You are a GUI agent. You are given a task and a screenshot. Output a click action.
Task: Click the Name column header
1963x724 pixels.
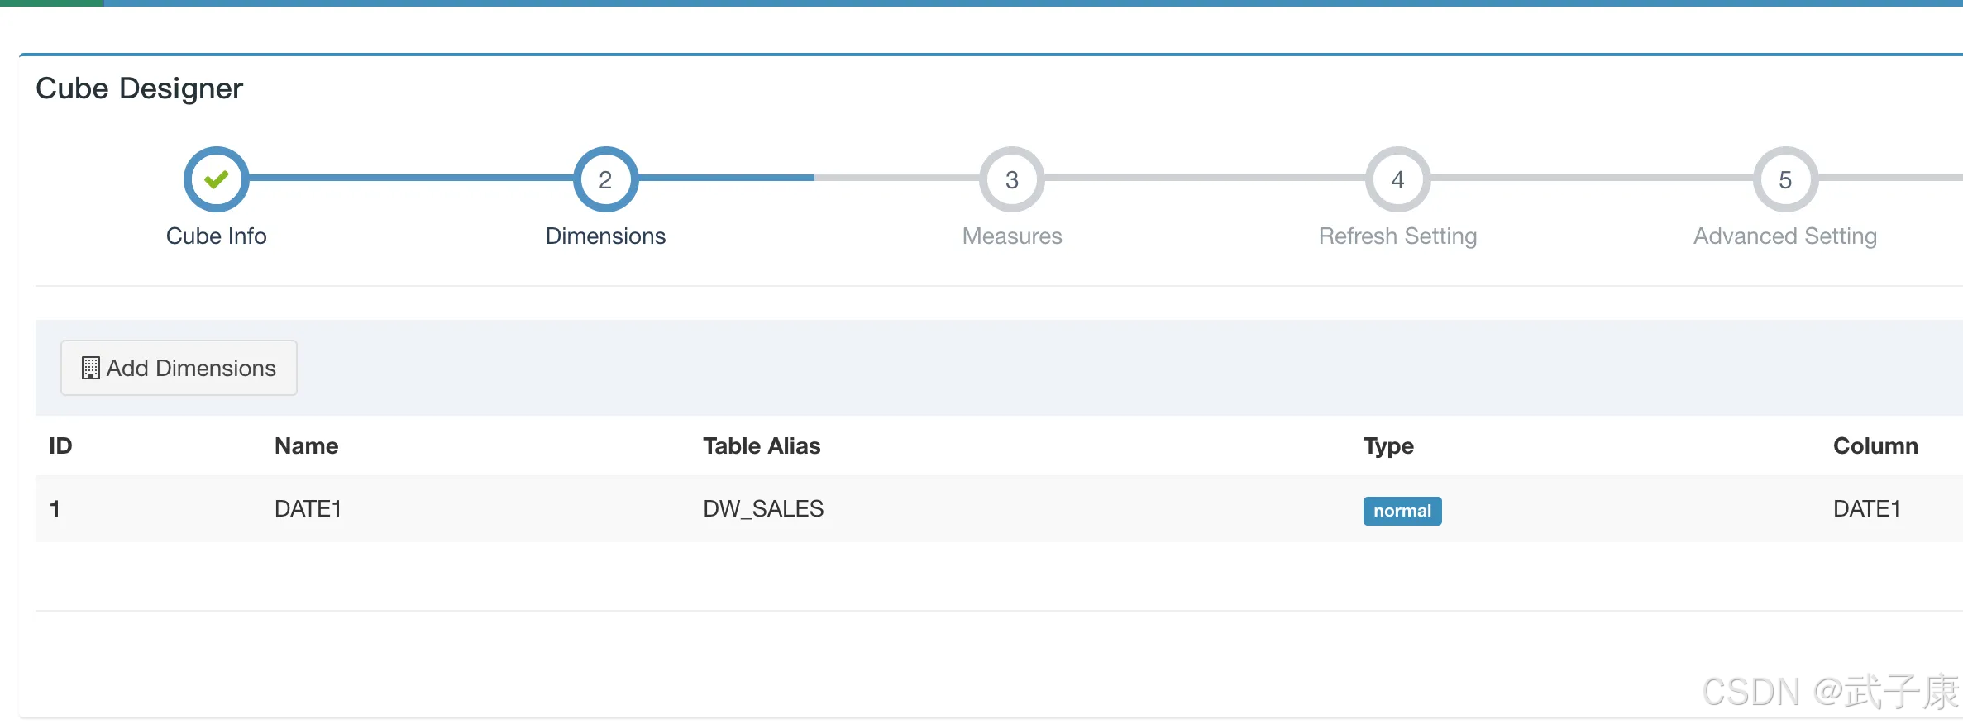[306, 446]
